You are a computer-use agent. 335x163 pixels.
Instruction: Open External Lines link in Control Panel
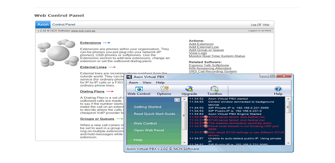[93, 67]
